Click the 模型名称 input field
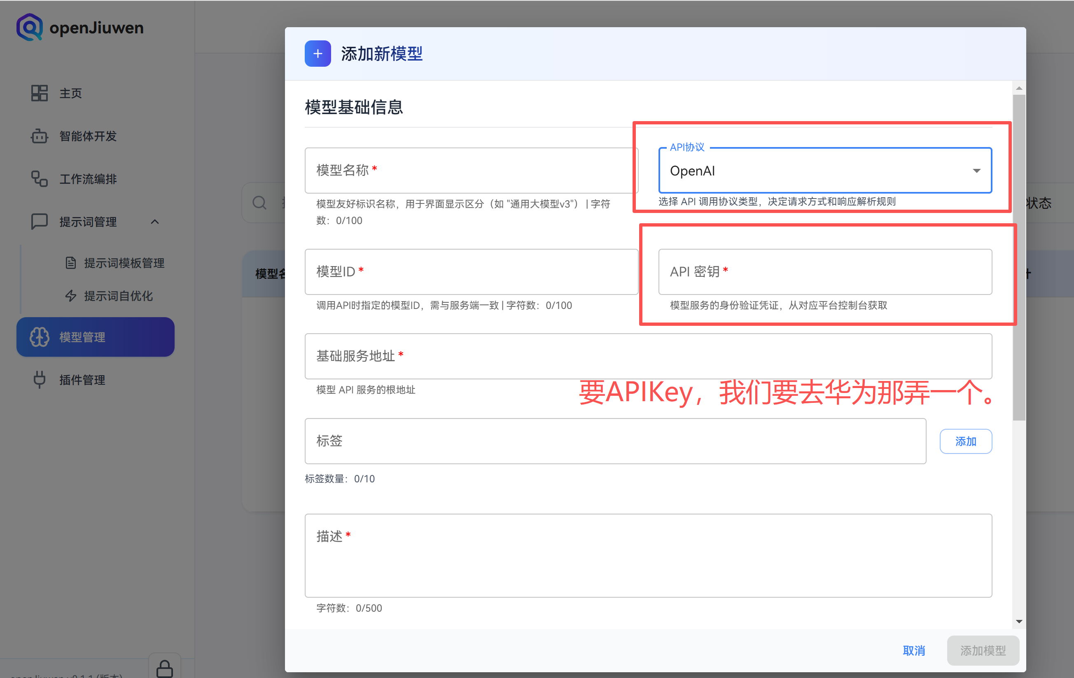This screenshot has width=1074, height=678. click(x=471, y=171)
